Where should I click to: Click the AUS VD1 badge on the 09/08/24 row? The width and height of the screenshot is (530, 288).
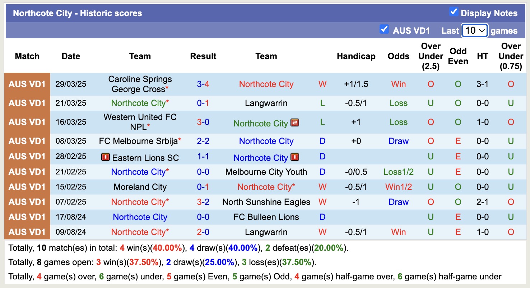point(27,232)
